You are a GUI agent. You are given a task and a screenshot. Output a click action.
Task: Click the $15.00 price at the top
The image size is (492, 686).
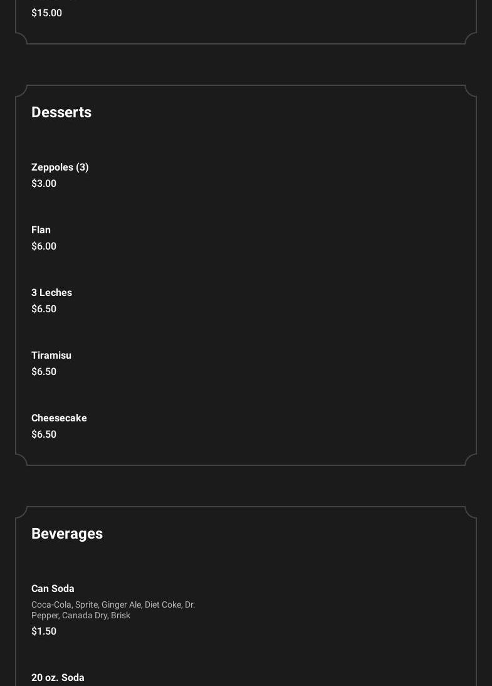click(46, 13)
